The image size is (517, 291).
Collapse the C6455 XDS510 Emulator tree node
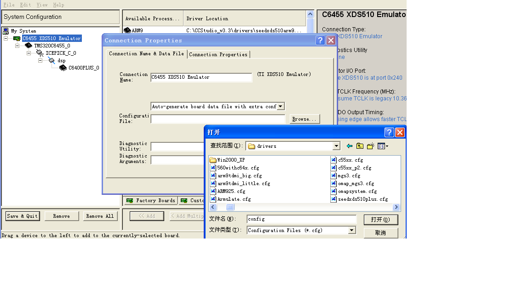coord(6,38)
